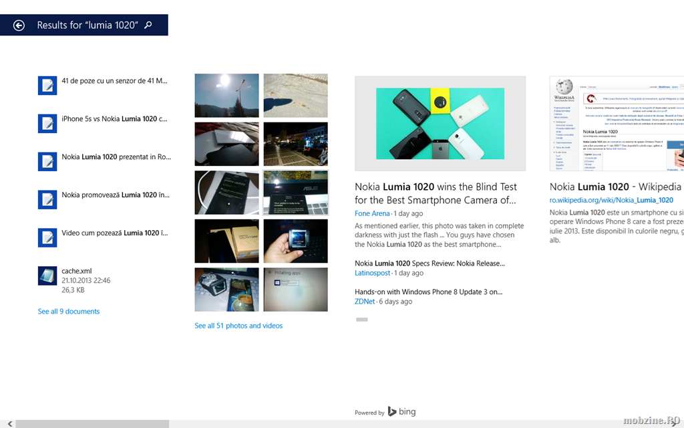The image size is (684, 428).
Task: Click "6 days ago" next to ZDNet
Action: coord(395,302)
